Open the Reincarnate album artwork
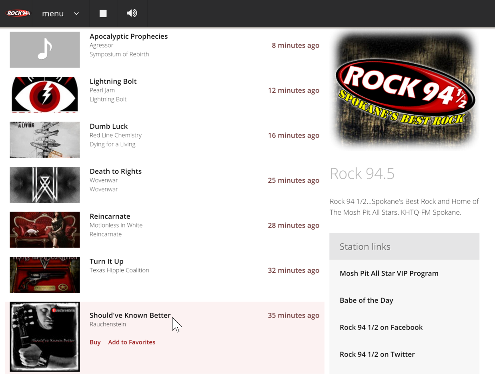This screenshot has width=495, height=374. 45,230
